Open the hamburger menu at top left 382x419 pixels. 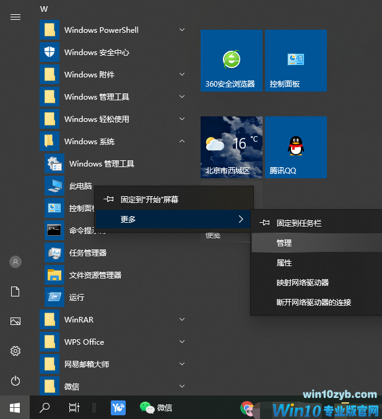point(15,17)
